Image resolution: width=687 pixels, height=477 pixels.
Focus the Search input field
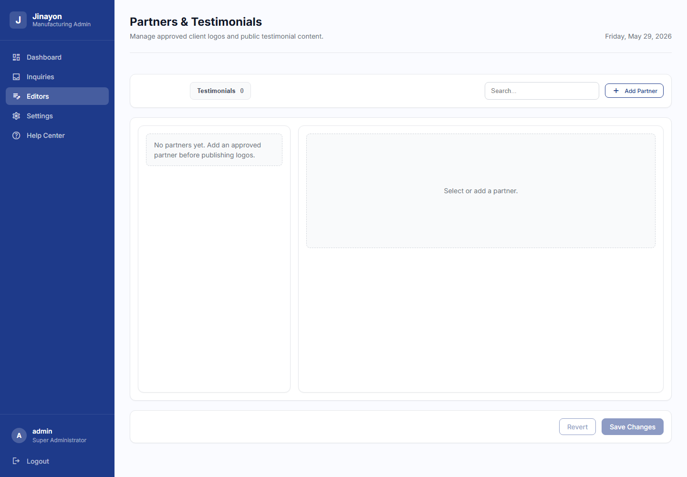pyautogui.click(x=542, y=91)
